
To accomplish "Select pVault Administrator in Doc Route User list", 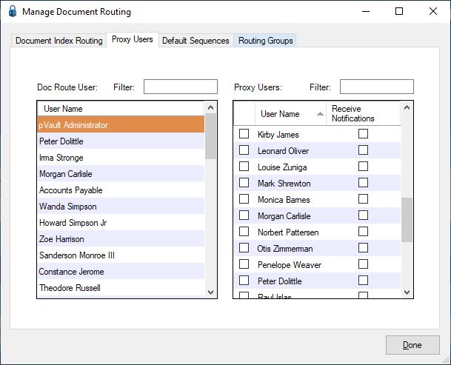I will (x=121, y=124).
